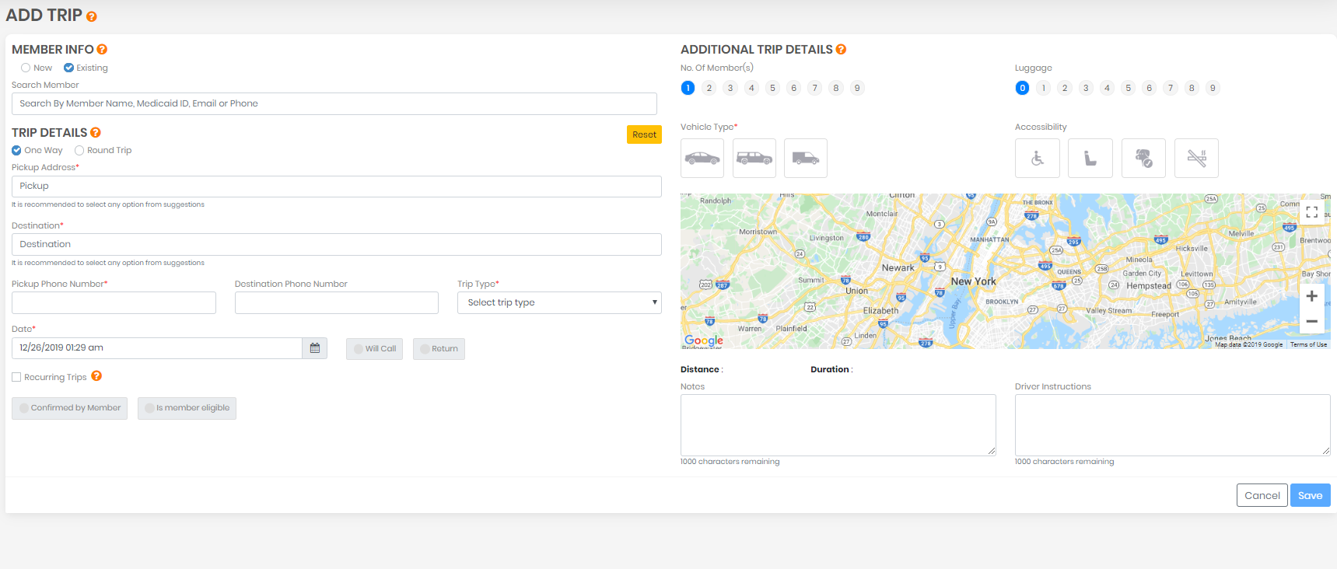Set number of members to 1
This screenshot has height=569, width=1337.
click(688, 89)
